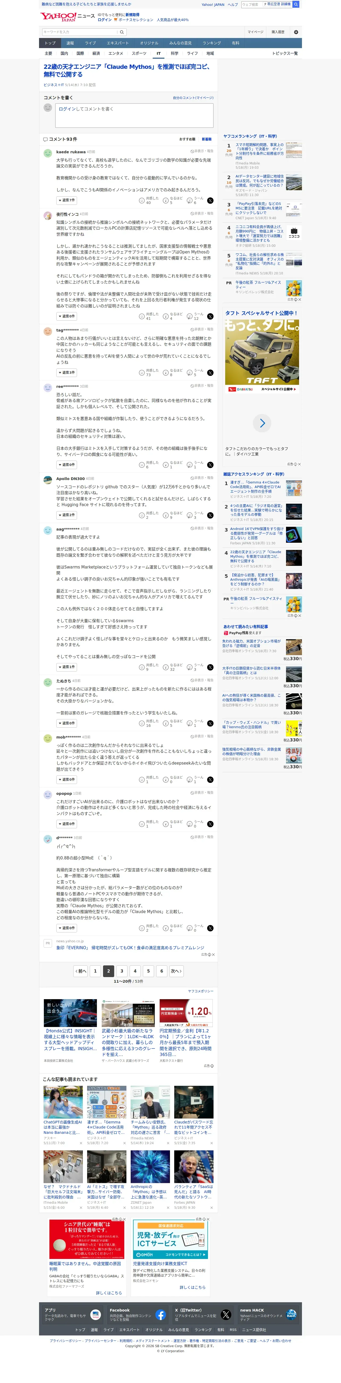Toggle 共感した on 夜行性インコ's comment
This screenshot has width=341, height=1383.
coord(149,317)
